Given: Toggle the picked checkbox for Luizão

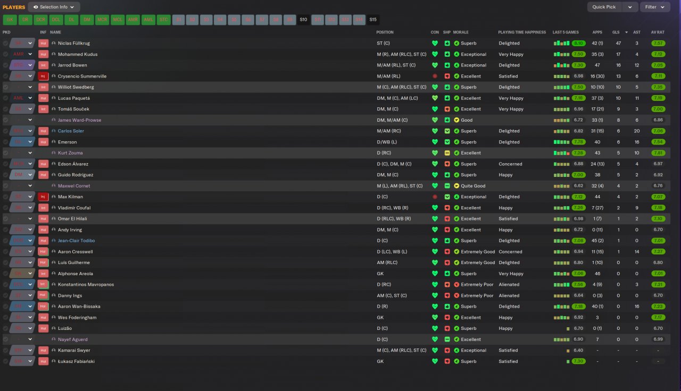Looking at the screenshot, I should [5, 328].
